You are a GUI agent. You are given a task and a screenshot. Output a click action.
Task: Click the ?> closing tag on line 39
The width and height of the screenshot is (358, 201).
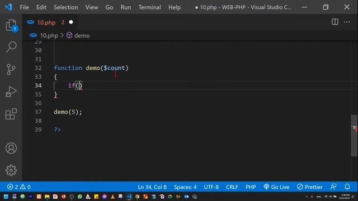point(57,130)
